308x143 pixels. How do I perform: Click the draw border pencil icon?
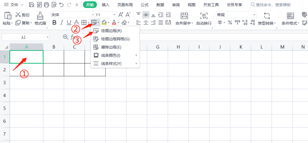coord(94,23)
